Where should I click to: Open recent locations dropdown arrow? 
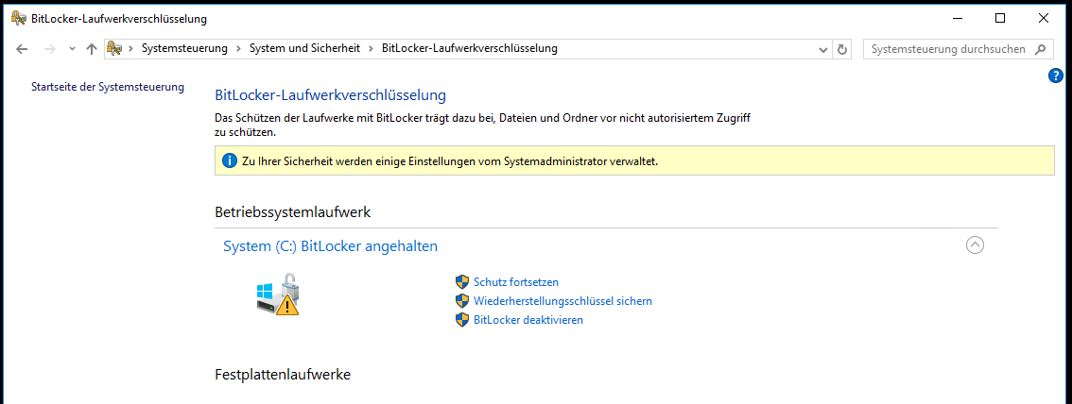point(72,49)
